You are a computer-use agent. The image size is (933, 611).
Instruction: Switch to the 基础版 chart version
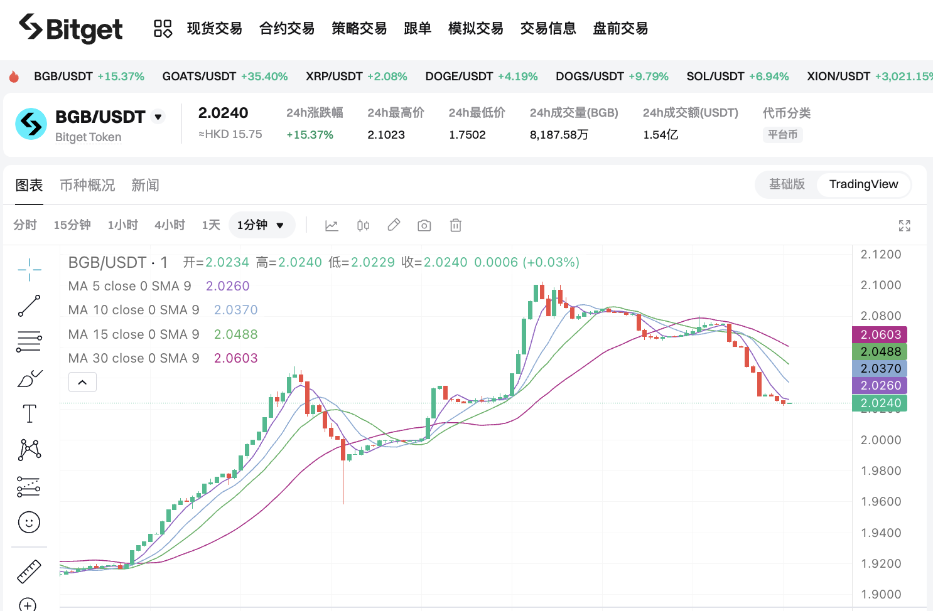(x=787, y=184)
